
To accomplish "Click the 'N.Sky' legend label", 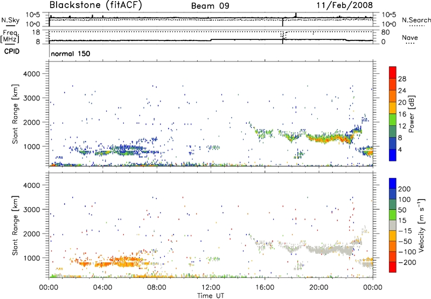I will [x=10, y=20].
